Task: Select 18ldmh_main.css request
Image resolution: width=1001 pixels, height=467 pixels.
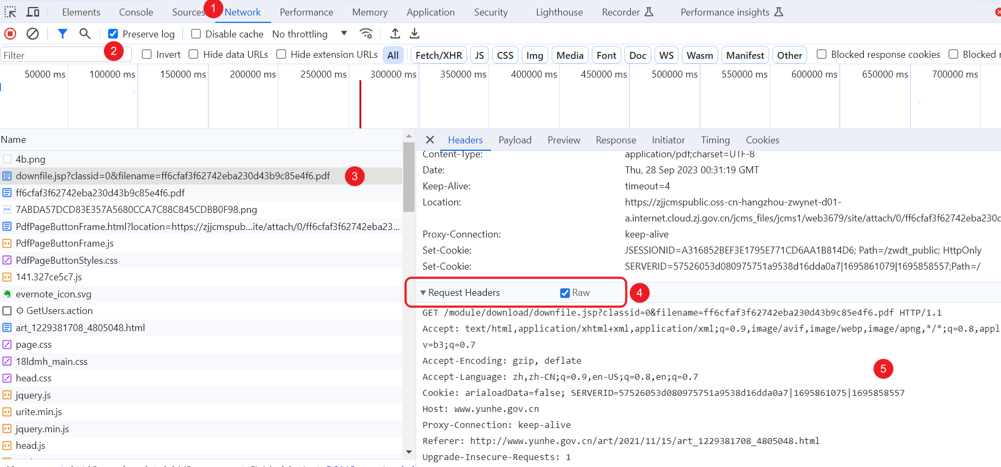Action: point(201,361)
